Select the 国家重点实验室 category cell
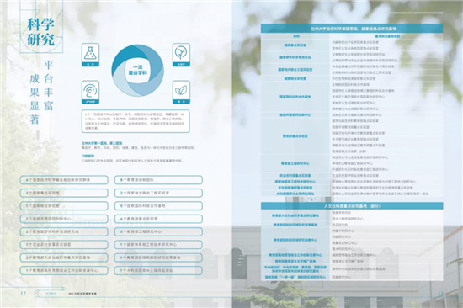 point(295,45)
